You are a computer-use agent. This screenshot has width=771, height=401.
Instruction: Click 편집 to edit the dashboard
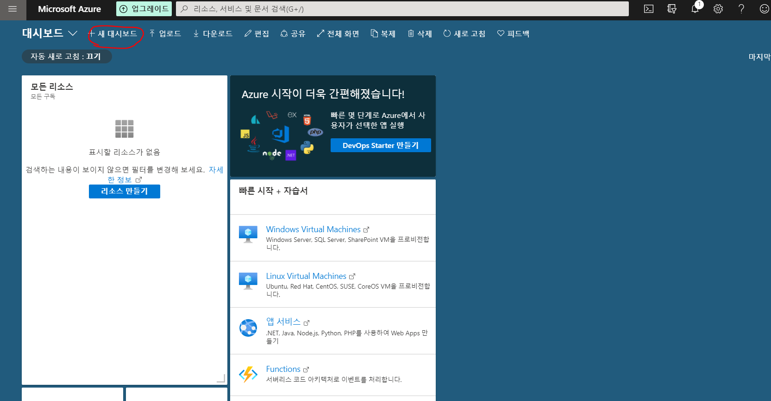coord(257,34)
